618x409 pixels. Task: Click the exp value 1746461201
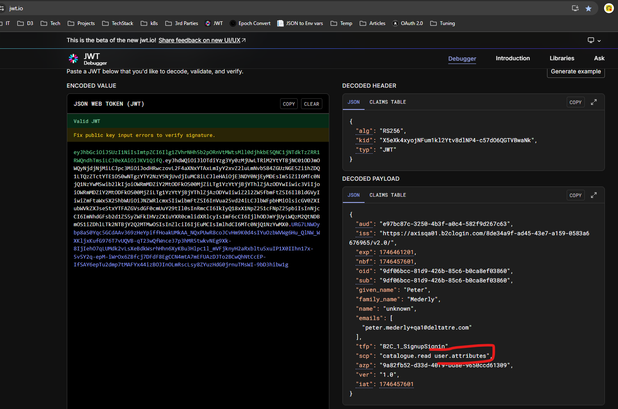pos(397,252)
